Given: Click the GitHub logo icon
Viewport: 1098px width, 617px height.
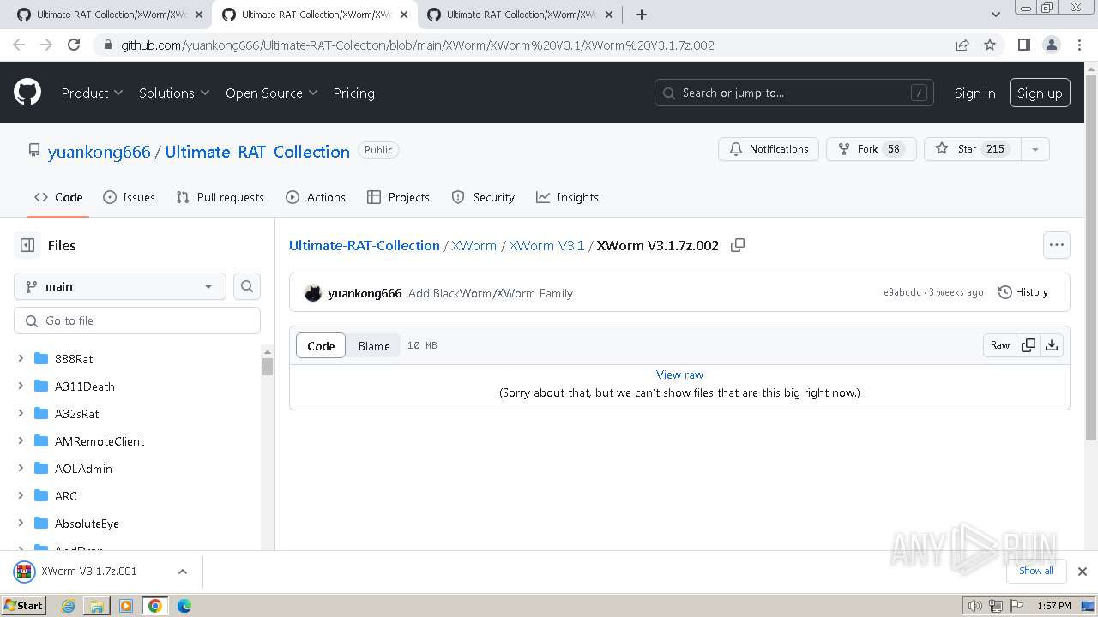Looking at the screenshot, I should coord(27,93).
